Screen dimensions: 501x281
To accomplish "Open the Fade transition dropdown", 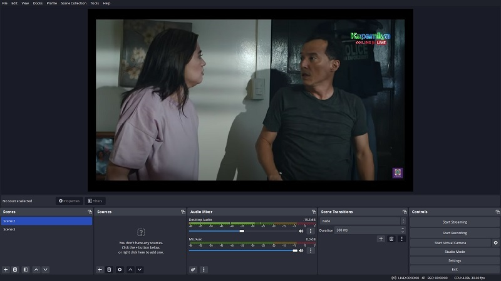I will pos(363,221).
